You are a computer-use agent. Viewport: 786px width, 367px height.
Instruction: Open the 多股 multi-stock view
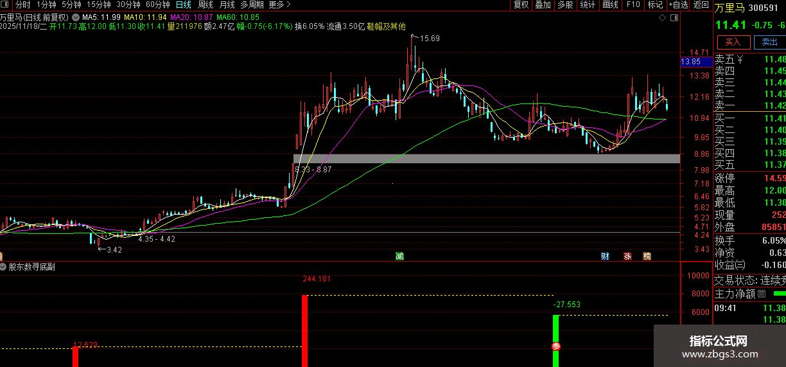point(565,4)
